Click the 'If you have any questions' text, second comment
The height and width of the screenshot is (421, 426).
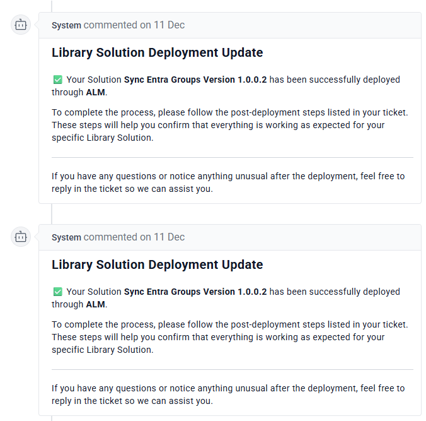[227, 394]
